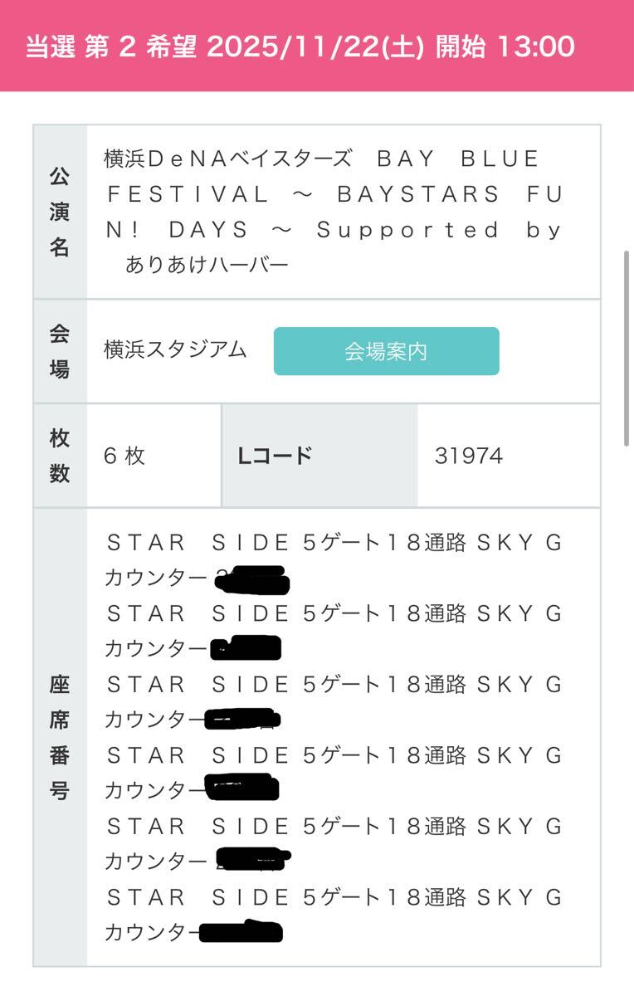Click the vertical scrollbar on the right edge
The image size is (634, 996).
click(x=628, y=349)
